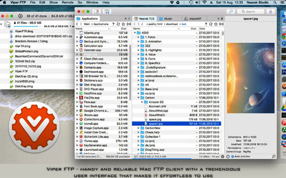Sync browsing icon in the left pane

[129, 24]
